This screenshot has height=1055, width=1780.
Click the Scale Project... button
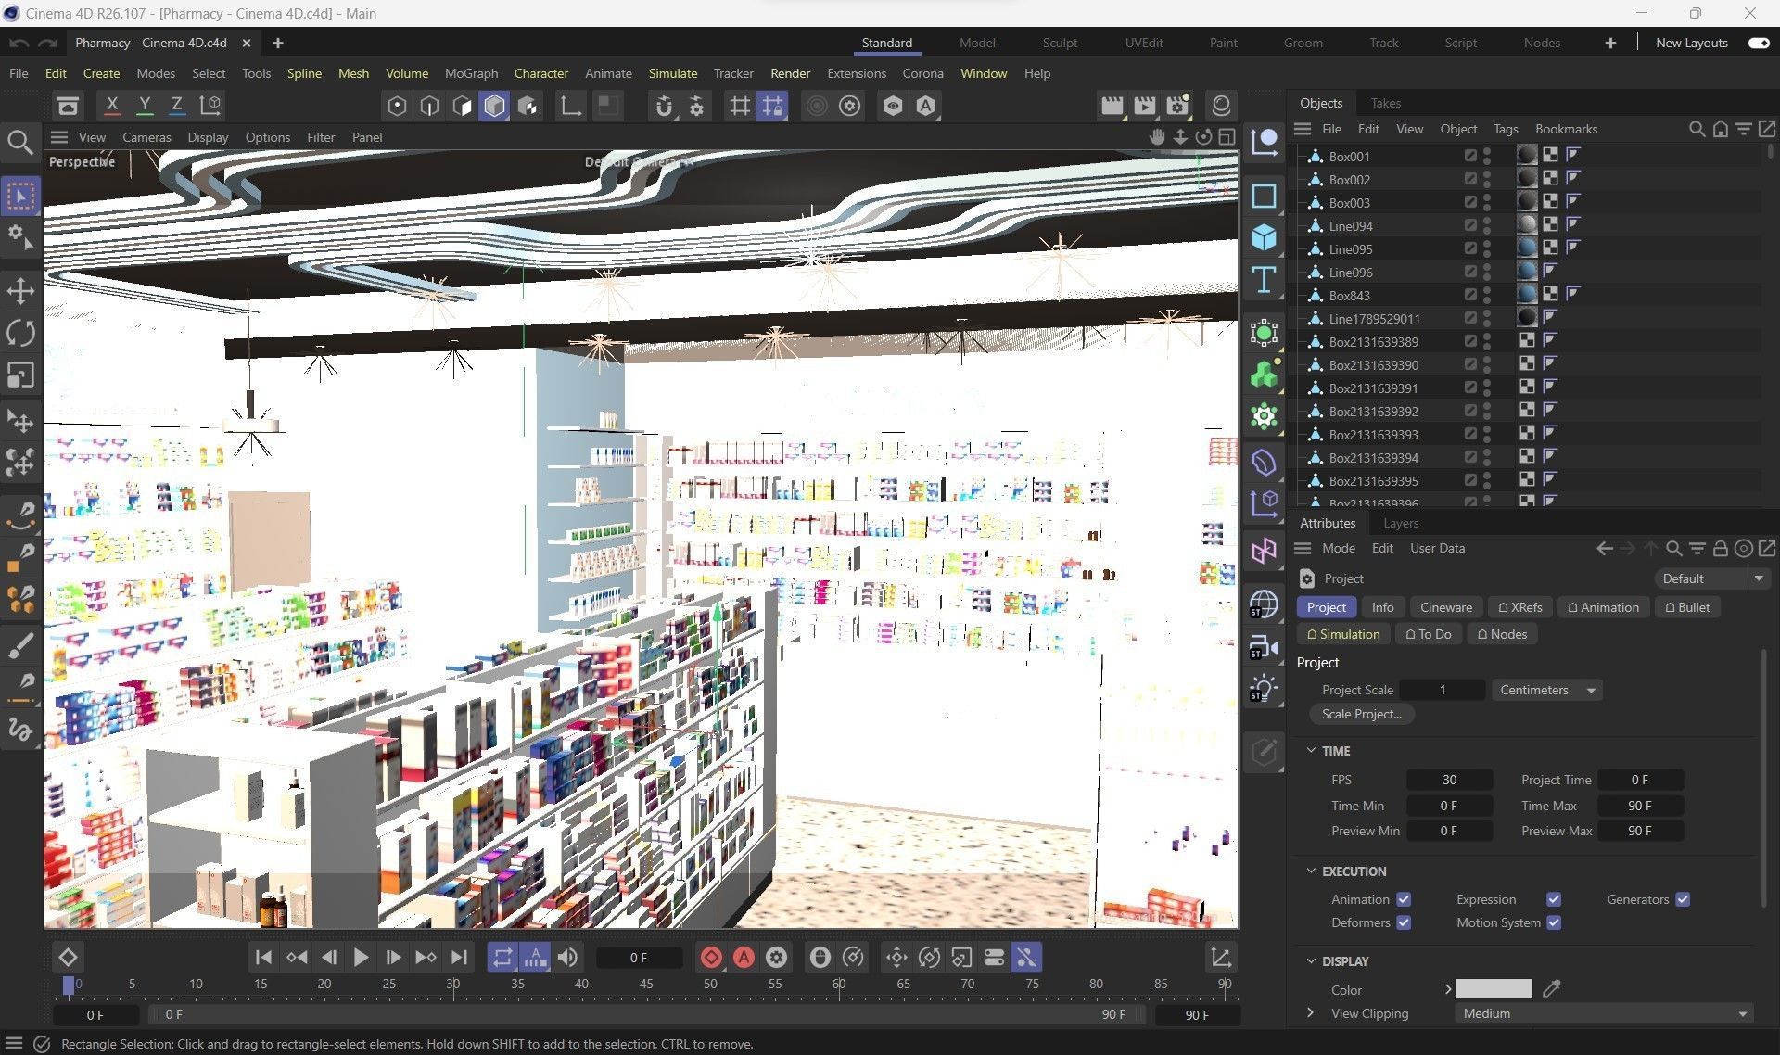tap(1361, 714)
